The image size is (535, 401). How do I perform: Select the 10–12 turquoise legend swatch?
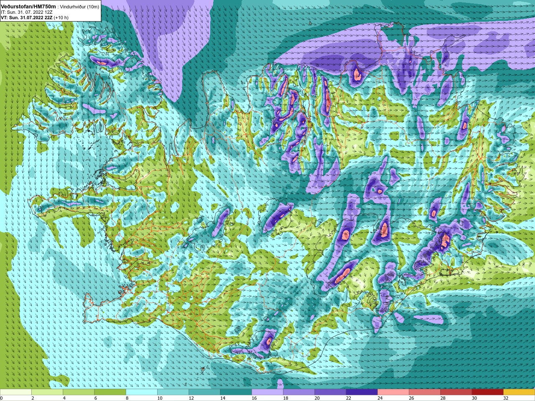(173, 392)
